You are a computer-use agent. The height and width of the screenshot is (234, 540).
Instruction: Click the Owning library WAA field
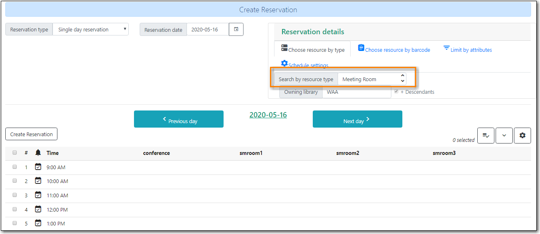coord(357,92)
